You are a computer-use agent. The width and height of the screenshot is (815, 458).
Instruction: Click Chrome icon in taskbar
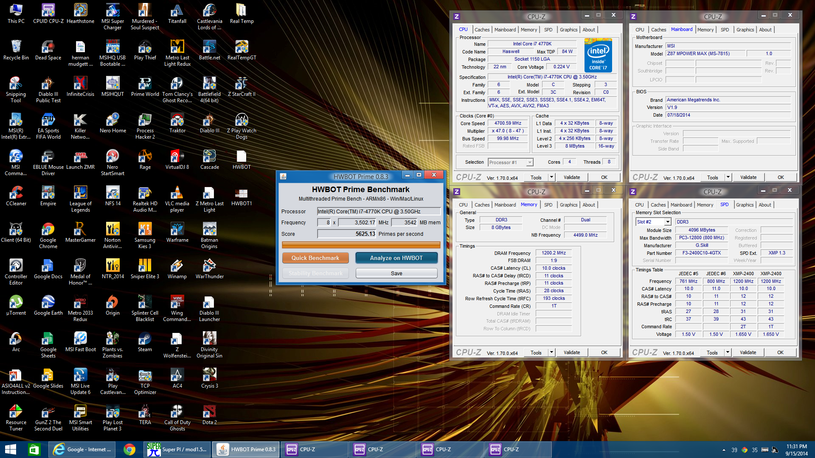pyautogui.click(x=129, y=450)
